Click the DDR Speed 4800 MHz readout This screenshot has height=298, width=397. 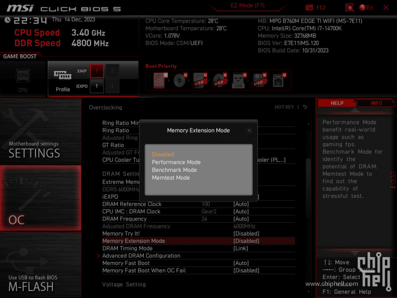pyautogui.click(x=90, y=43)
